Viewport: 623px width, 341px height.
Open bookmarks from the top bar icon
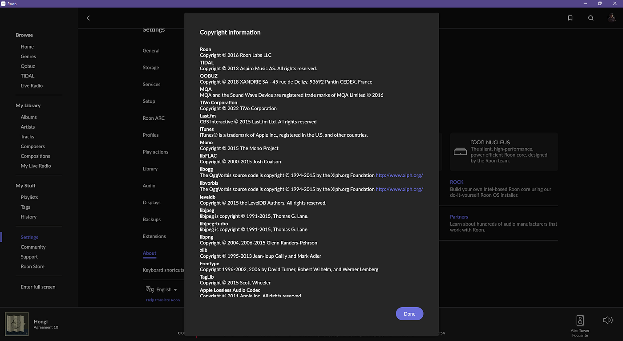(x=570, y=18)
